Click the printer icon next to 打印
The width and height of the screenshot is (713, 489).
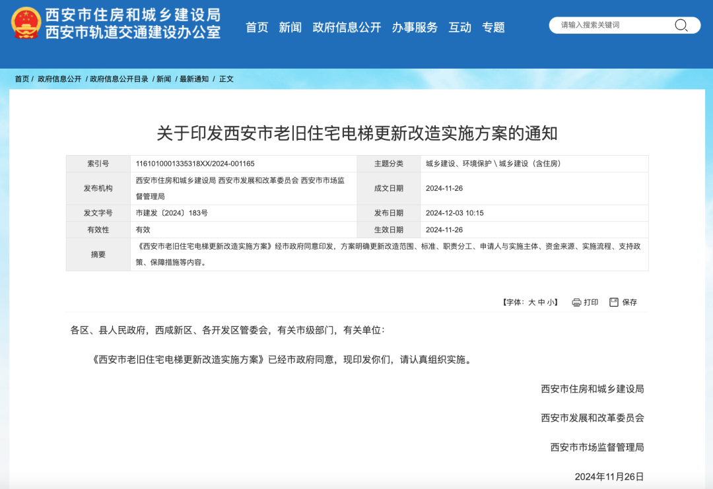[576, 303]
